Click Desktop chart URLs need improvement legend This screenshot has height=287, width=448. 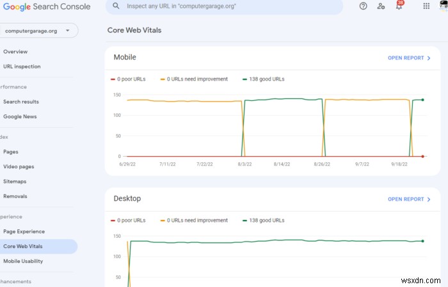(194, 221)
